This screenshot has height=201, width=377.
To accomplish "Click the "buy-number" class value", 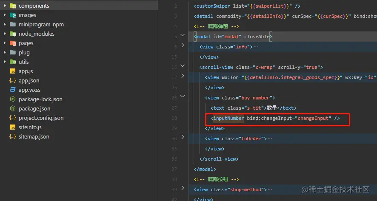I will pyautogui.click(x=255, y=98).
